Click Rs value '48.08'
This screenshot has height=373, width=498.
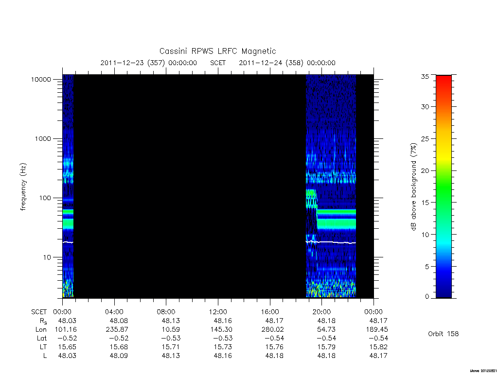tap(119, 321)
